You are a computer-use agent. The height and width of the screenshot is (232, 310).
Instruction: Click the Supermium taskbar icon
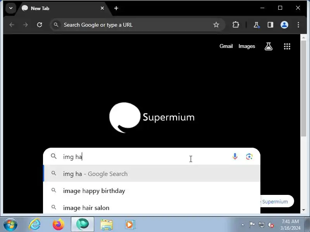tap(83, 224)
